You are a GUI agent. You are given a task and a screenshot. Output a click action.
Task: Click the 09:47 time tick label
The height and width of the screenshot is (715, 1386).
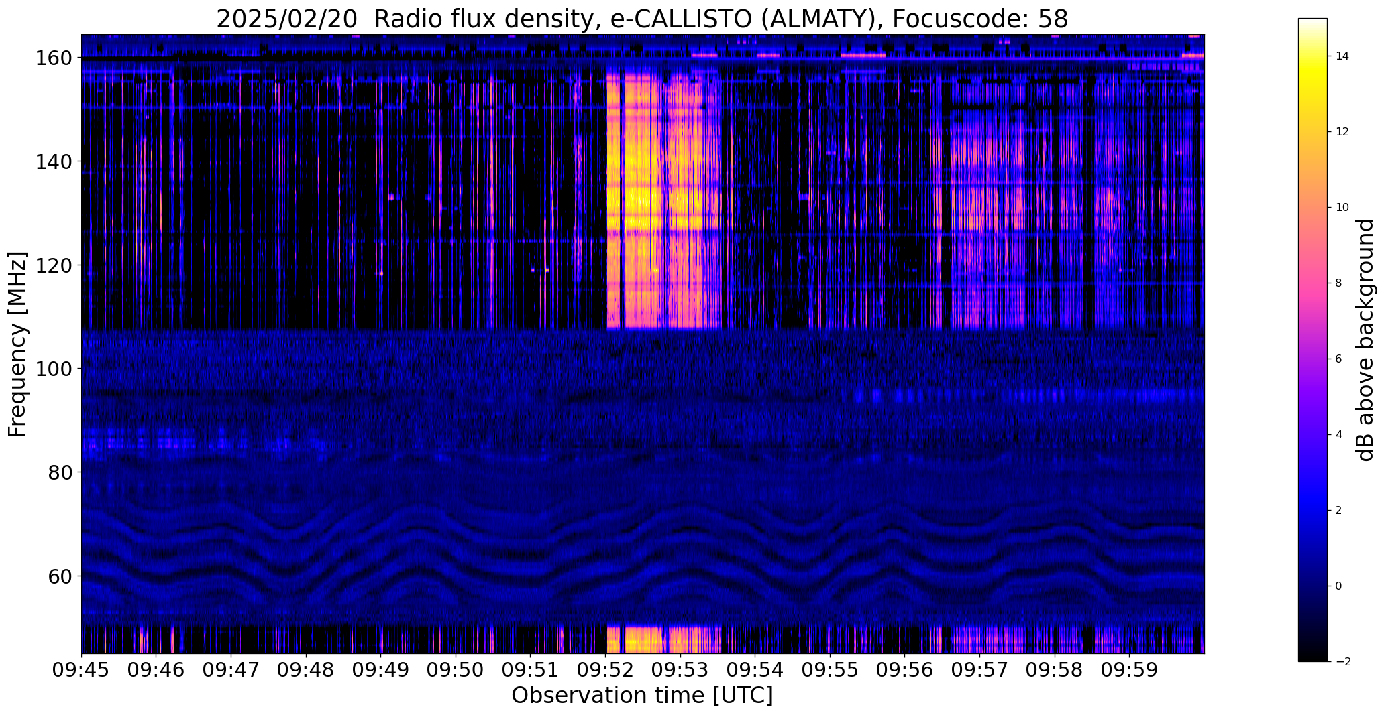tap(231, 670)
